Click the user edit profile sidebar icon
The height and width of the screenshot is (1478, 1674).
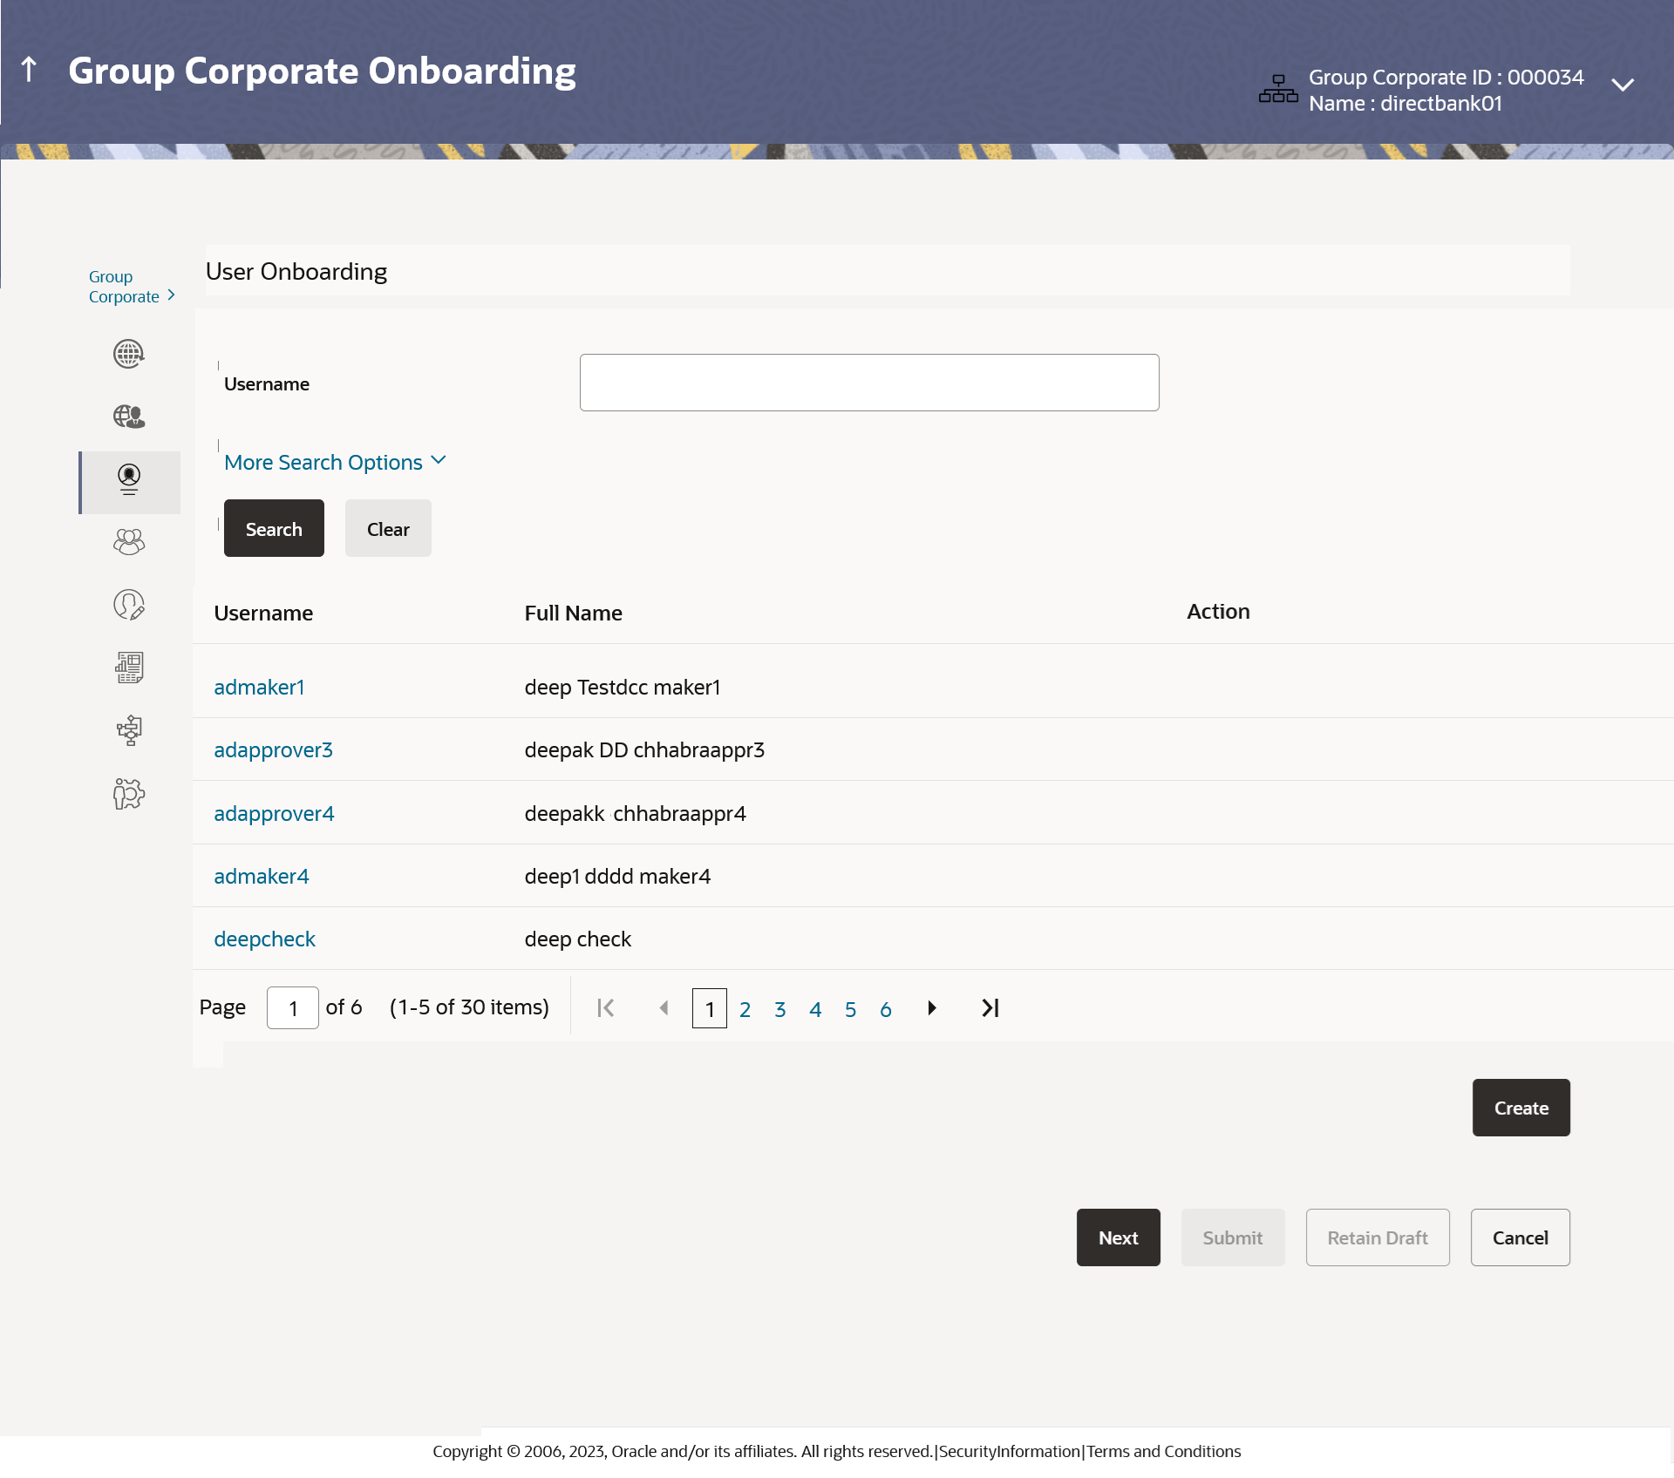[129, 605]
